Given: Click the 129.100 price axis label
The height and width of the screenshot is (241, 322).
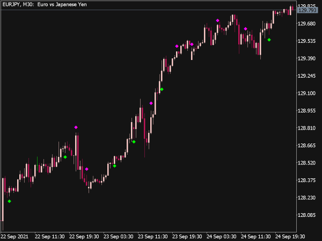Looking at the screenshot, I should click(x=306, y=93).
